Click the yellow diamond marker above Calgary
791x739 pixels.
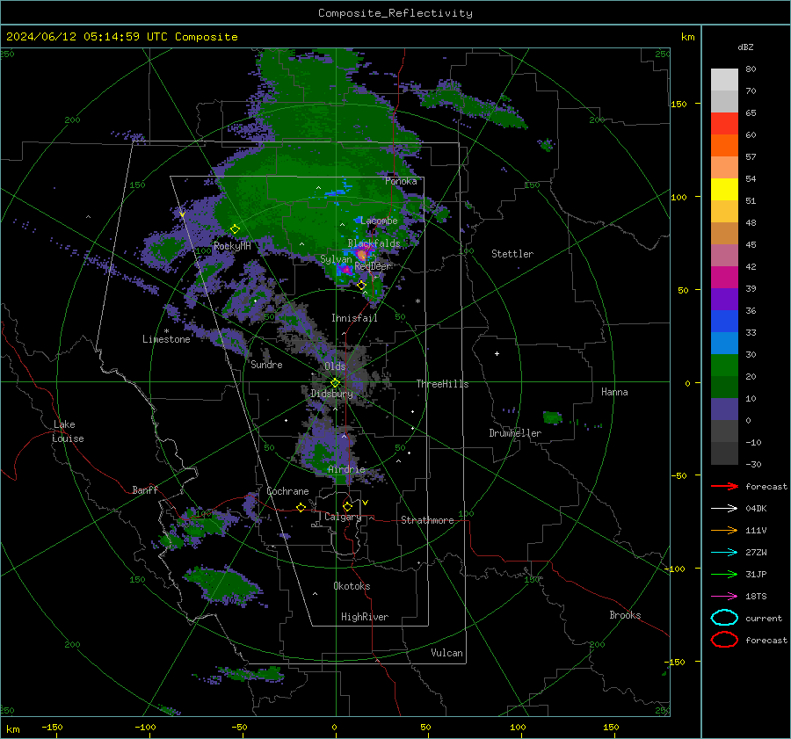347,506
